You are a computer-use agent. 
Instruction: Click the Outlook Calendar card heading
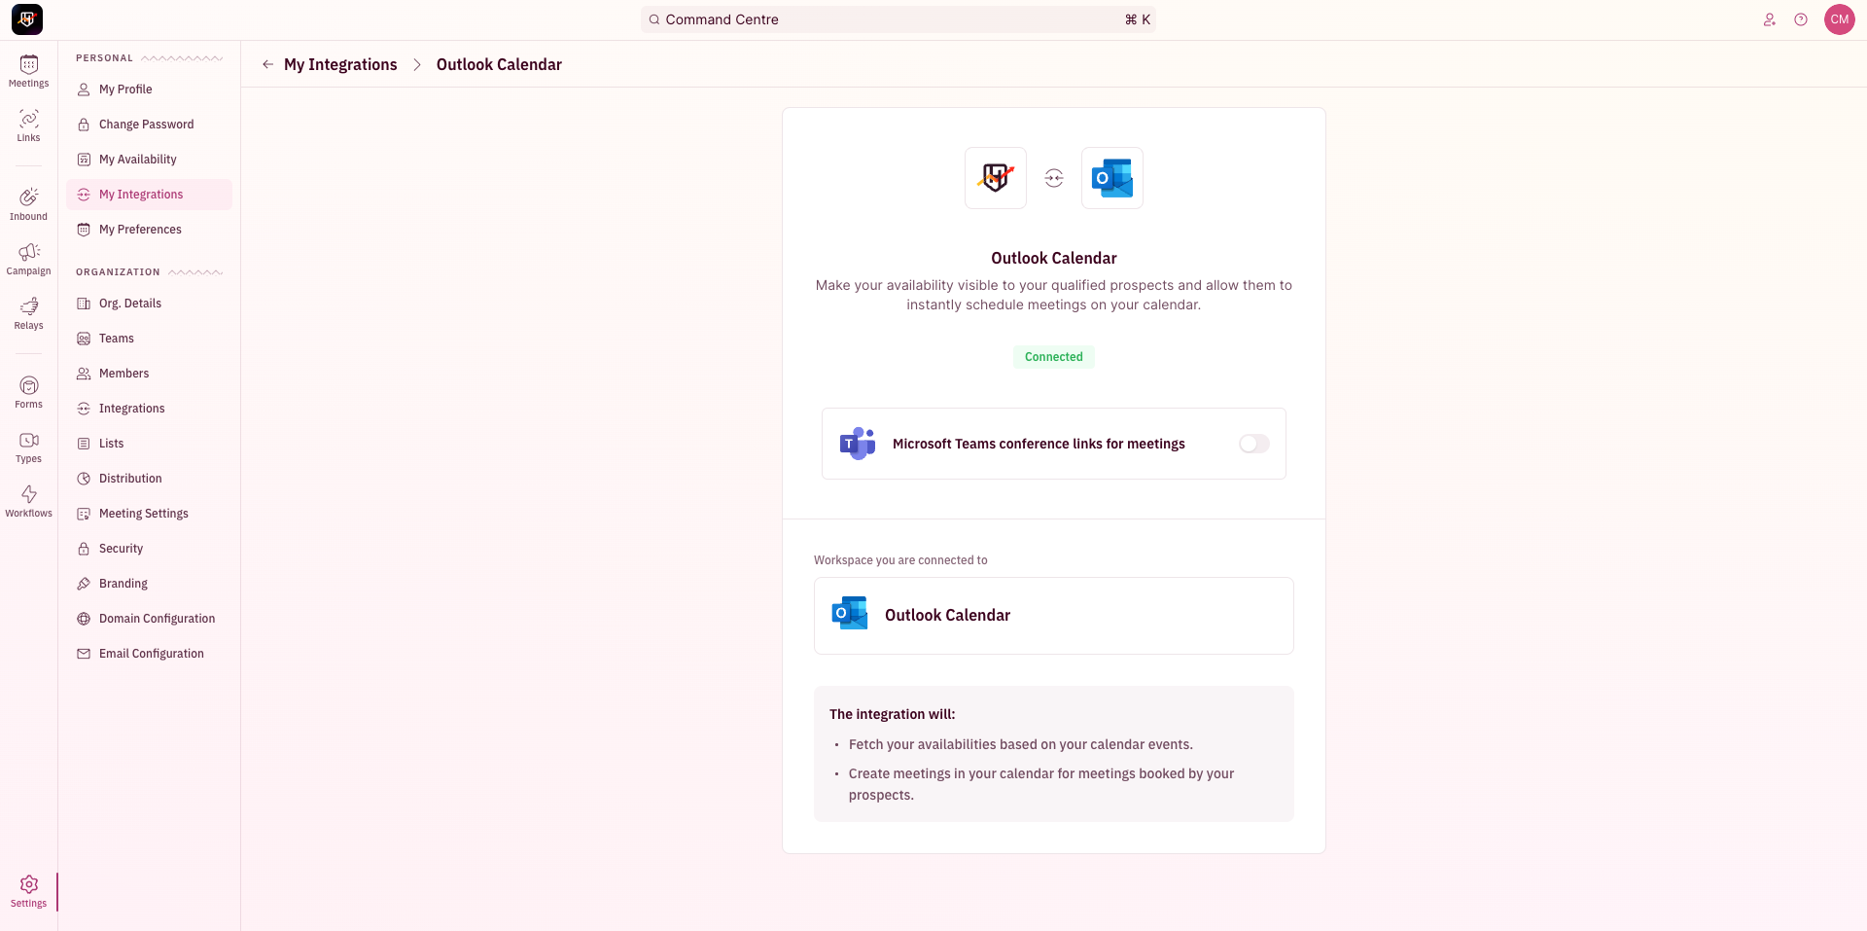click(1054, 258)
